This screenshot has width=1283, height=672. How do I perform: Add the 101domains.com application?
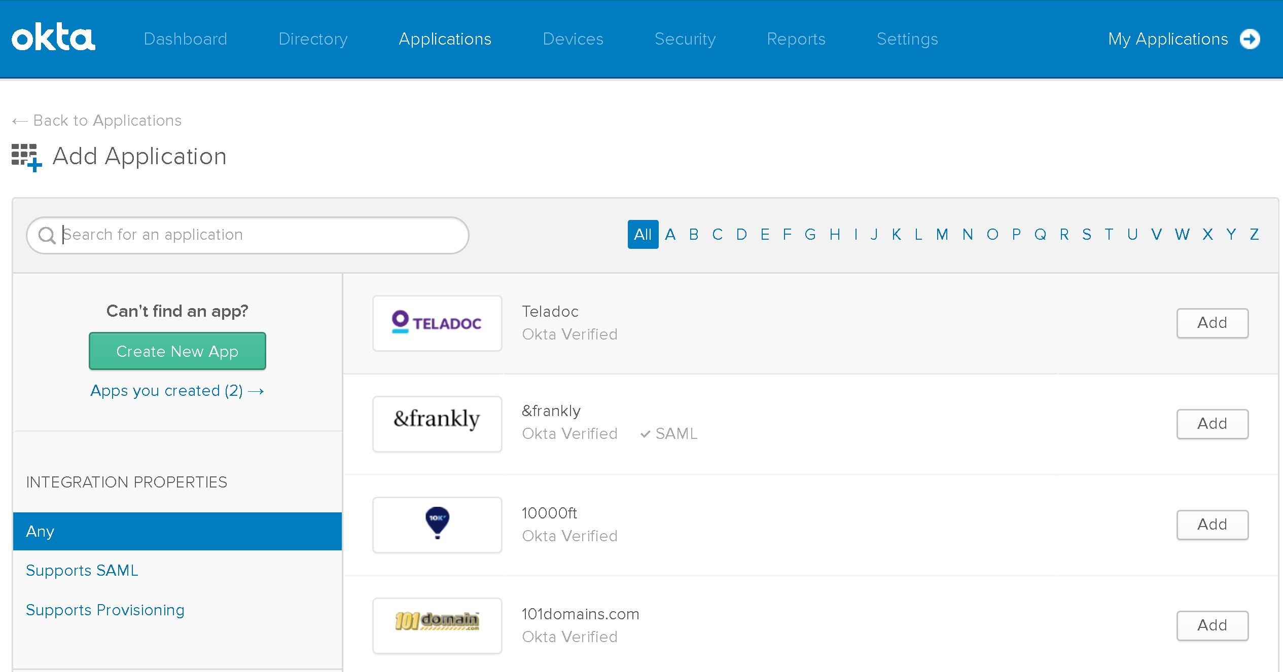tap(1213, 626)
